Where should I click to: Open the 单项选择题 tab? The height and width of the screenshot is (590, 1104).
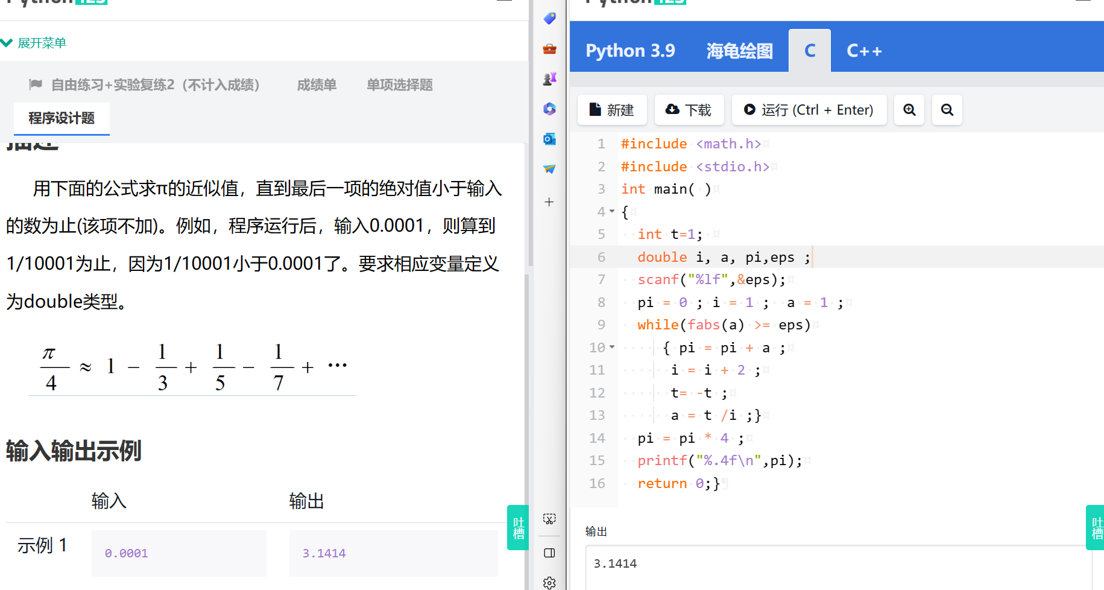(399, 85)
